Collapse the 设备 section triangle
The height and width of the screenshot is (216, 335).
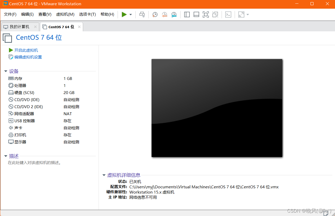[6, 71]
